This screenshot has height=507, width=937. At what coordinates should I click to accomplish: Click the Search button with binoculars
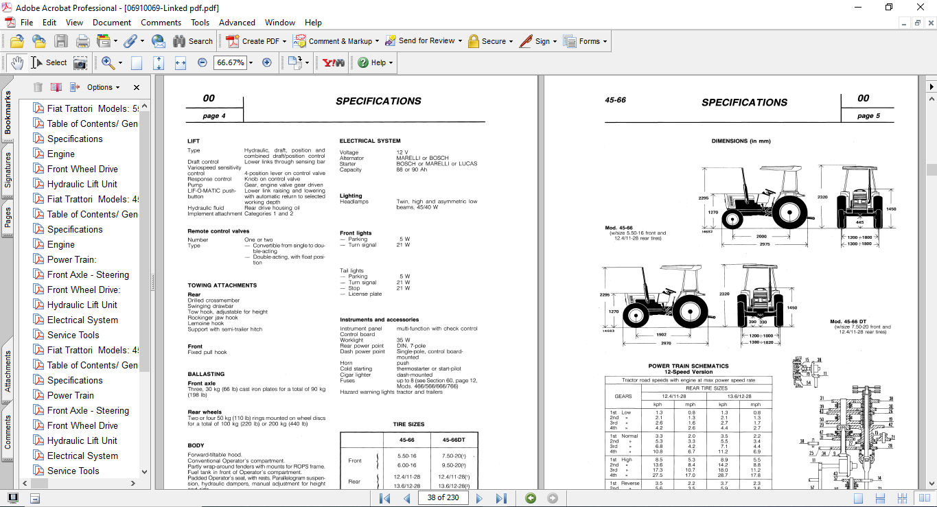point(193,41)
